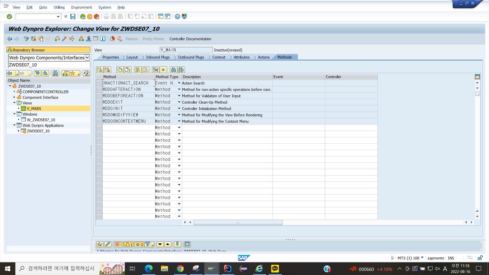Image resolution: width=489 pixels, height=275 pixels.
Task: Click the Customize Local Layout monitor icon
Action: tap(184, 17)
